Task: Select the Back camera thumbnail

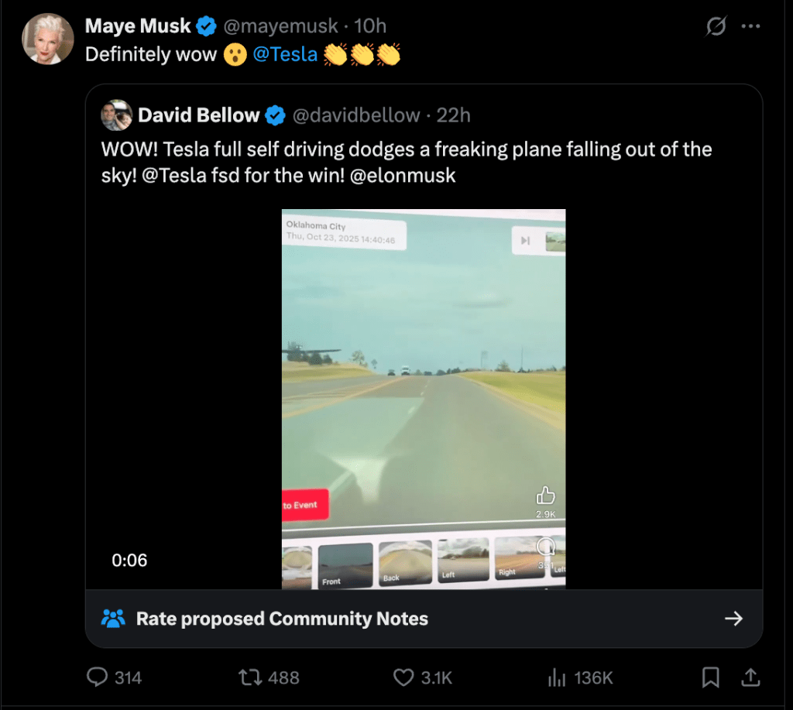Action: 405,561
